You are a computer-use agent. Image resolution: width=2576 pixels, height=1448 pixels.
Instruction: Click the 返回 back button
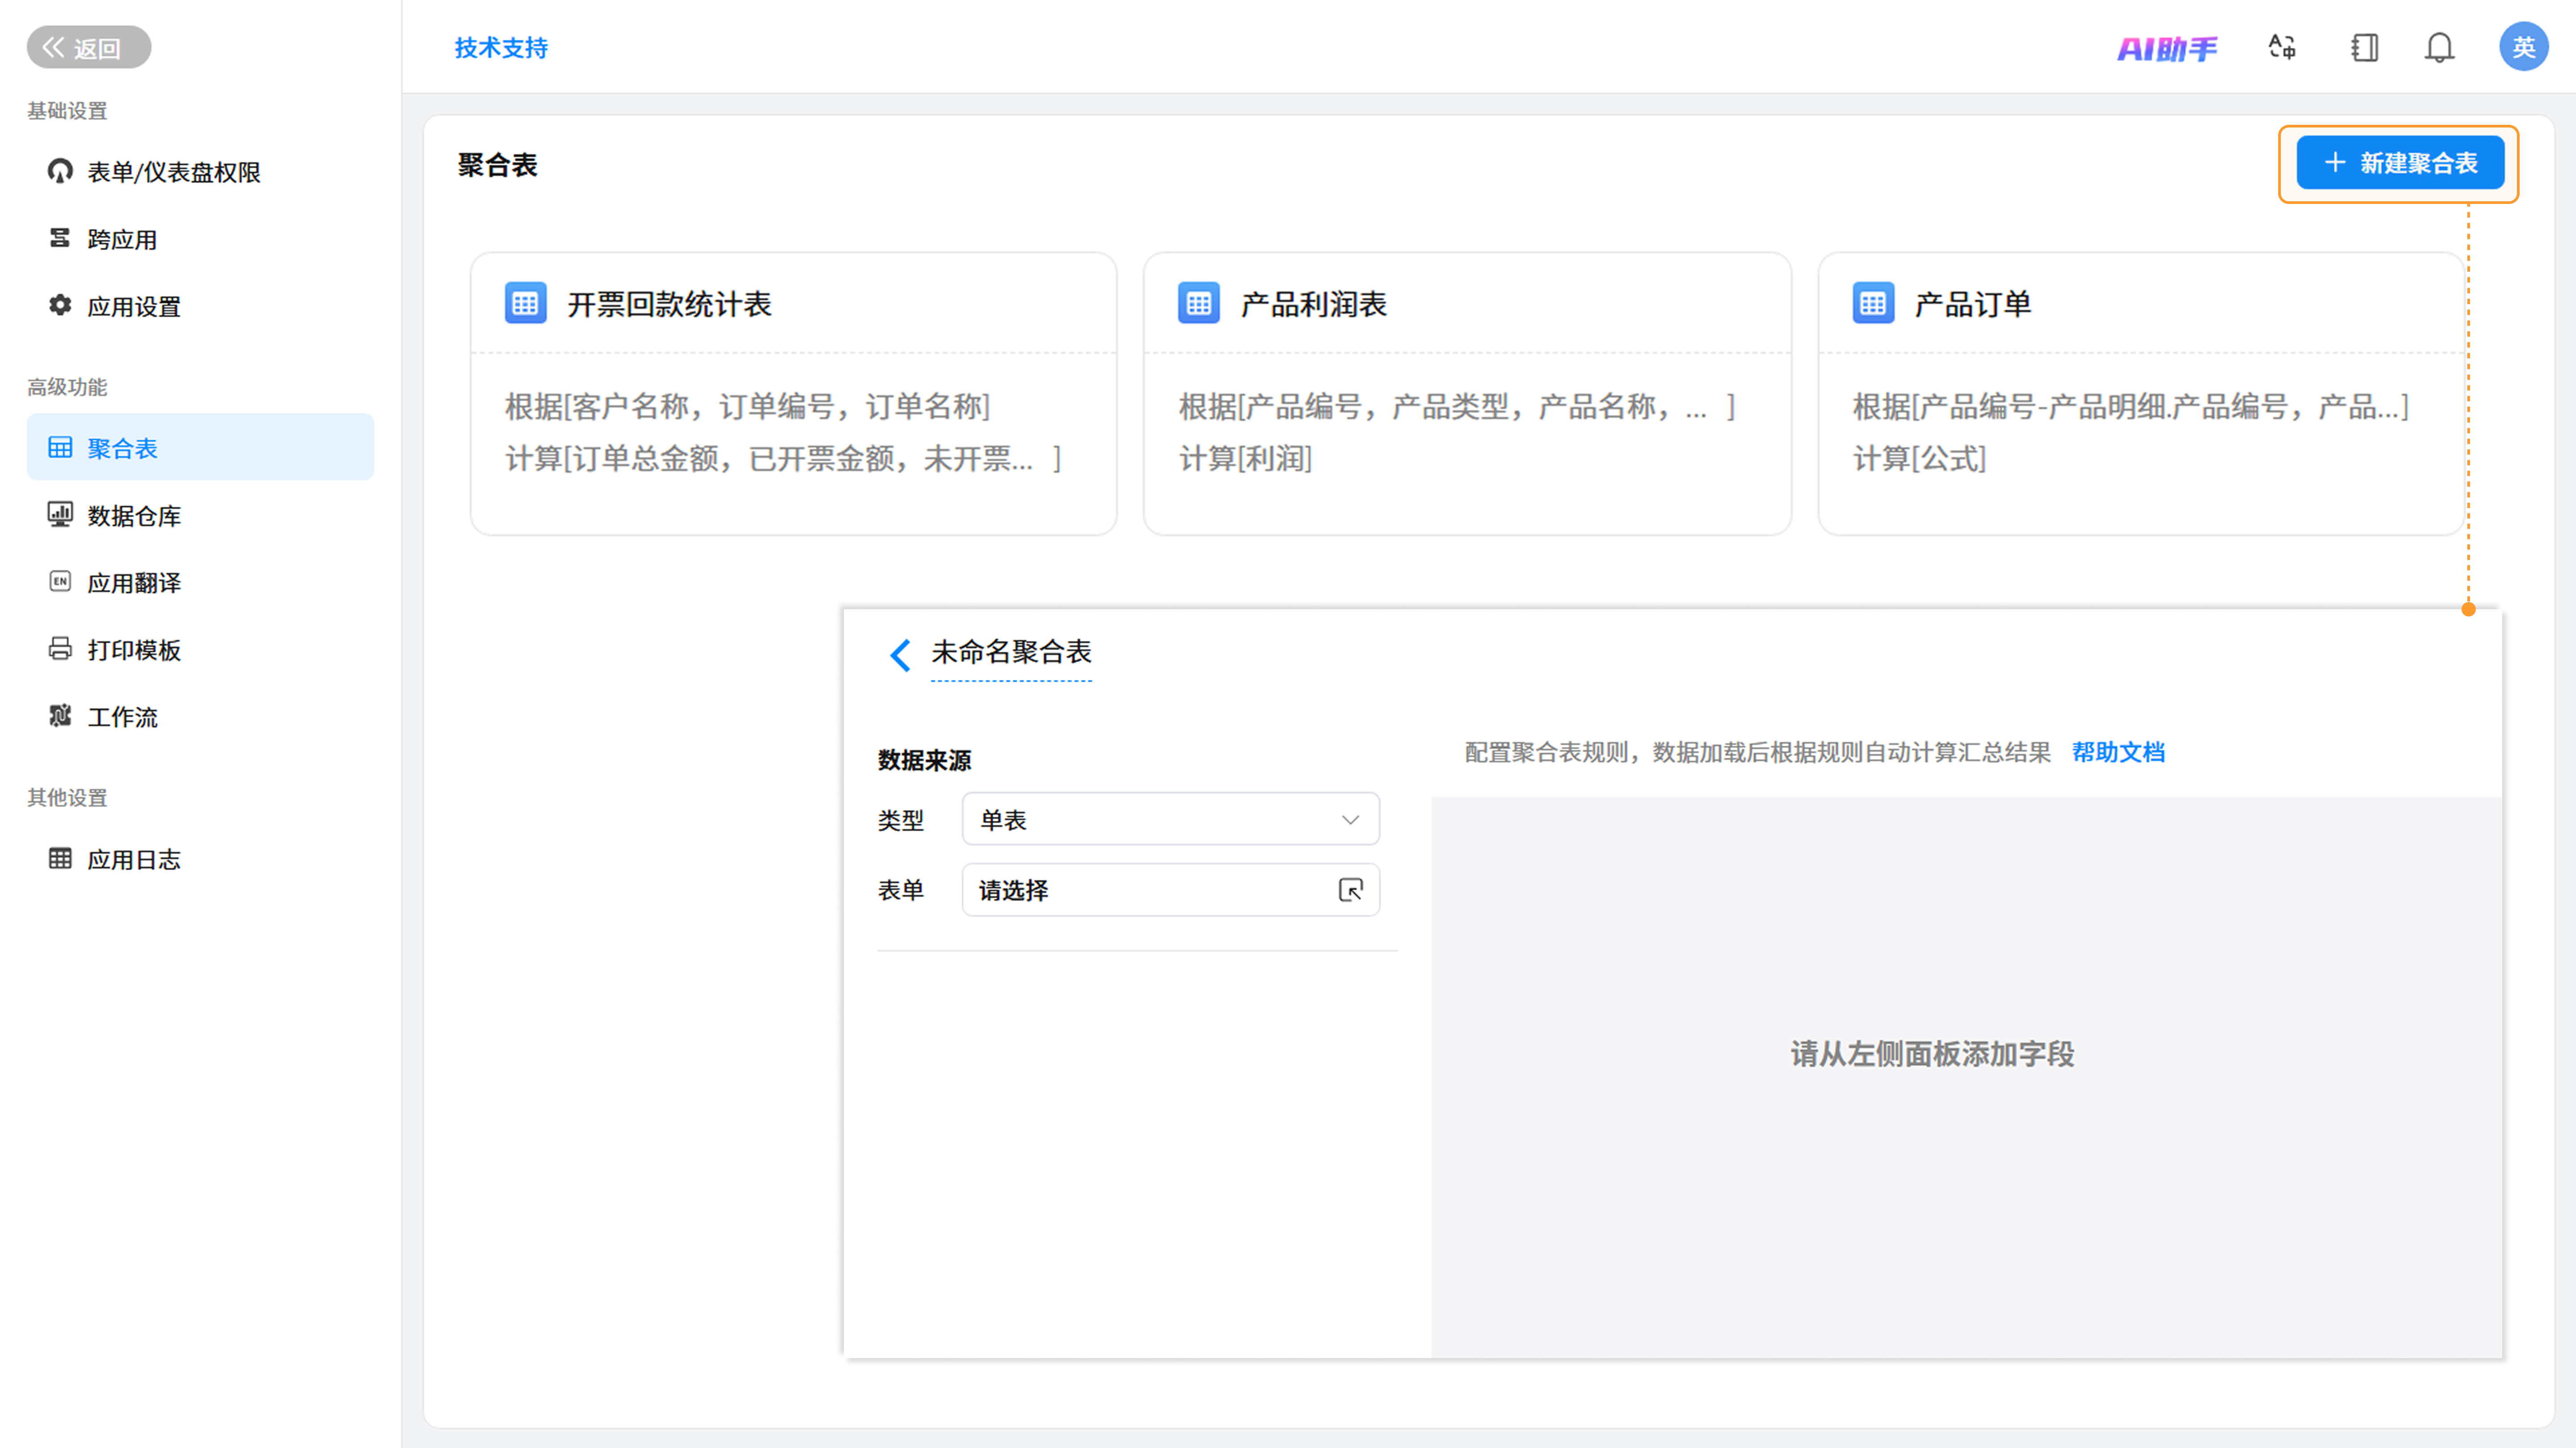pyautogui.click(x=88, y=47)
